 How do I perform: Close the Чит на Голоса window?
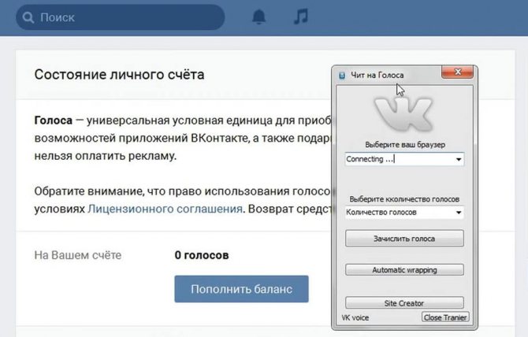coord(457,72)
